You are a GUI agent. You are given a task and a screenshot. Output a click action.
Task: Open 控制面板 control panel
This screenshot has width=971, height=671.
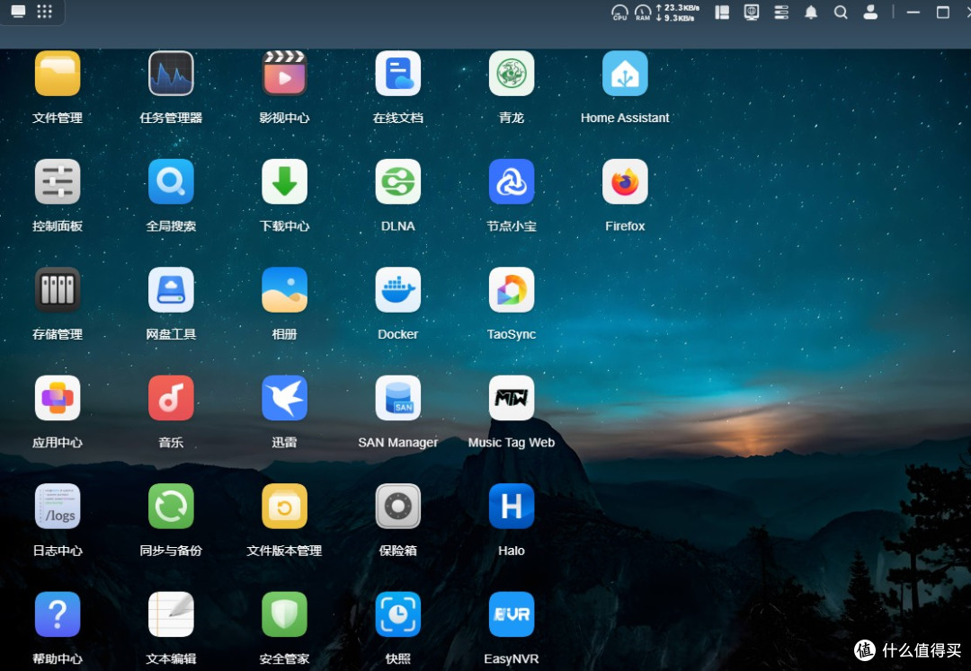click(58, 181)
